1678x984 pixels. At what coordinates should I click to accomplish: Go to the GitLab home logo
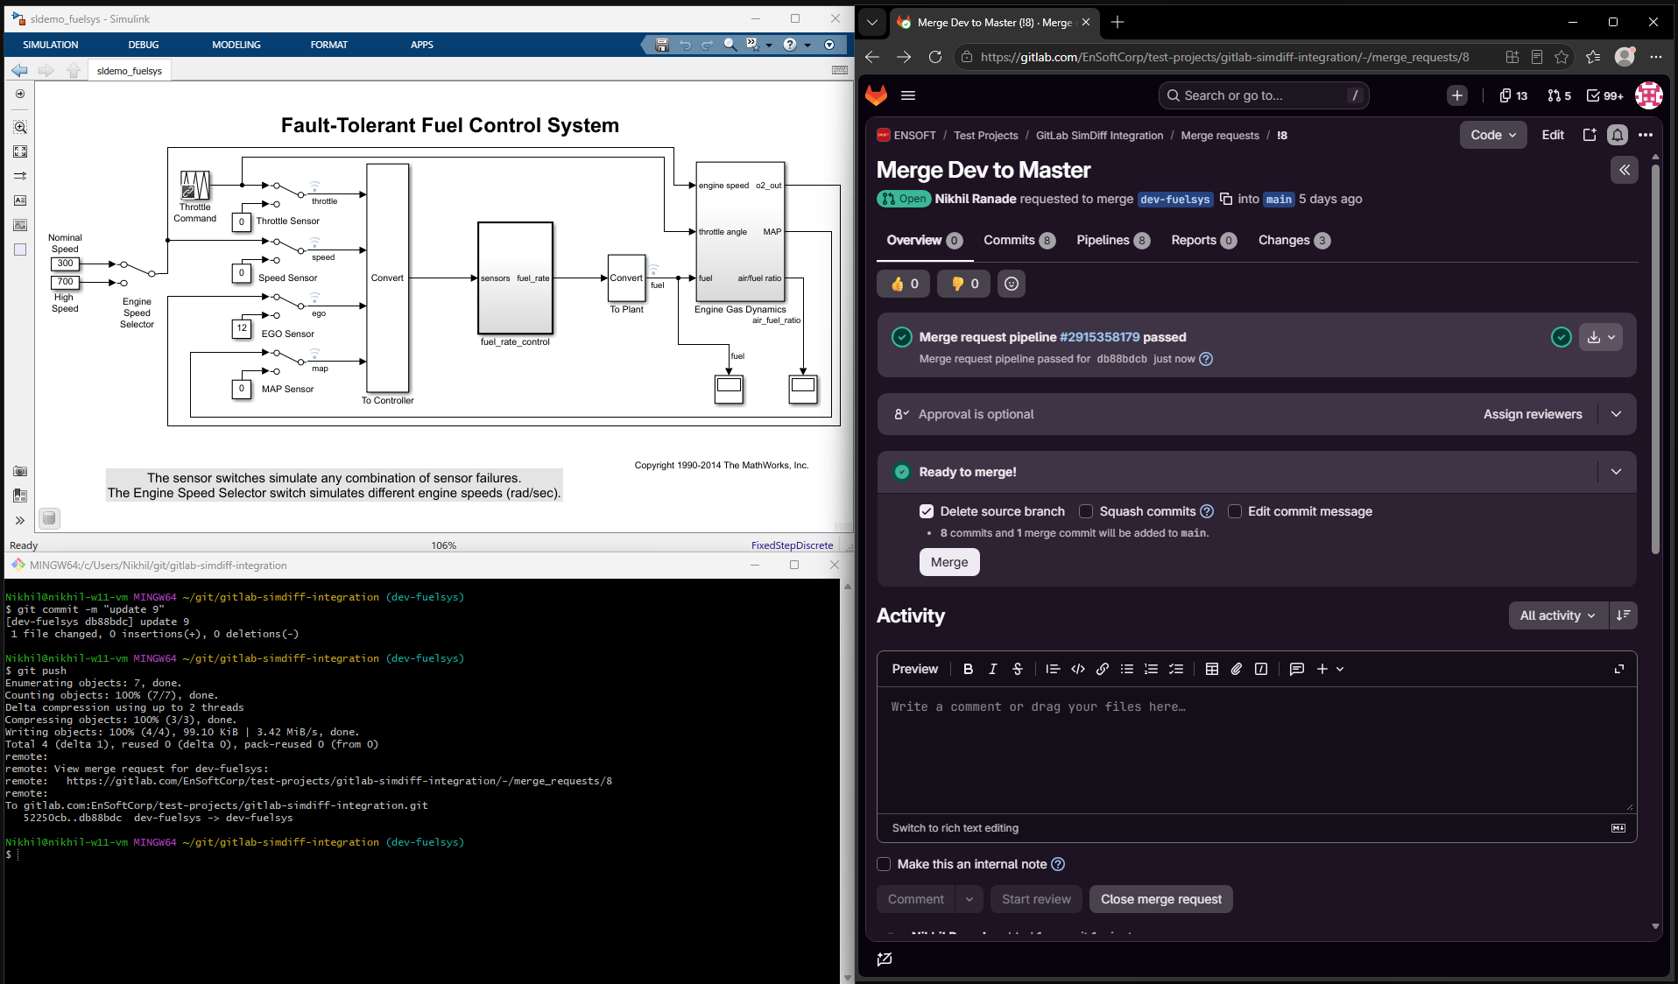(877, 95)
